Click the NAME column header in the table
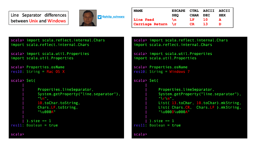 [138, 11]
